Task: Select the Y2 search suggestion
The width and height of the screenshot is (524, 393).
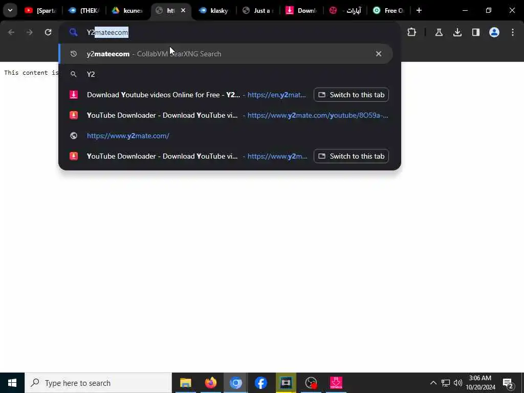Action: (x=226, y=74)
